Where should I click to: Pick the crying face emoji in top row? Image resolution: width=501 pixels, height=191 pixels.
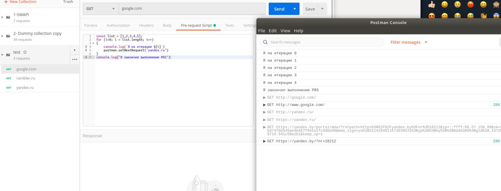458,5
